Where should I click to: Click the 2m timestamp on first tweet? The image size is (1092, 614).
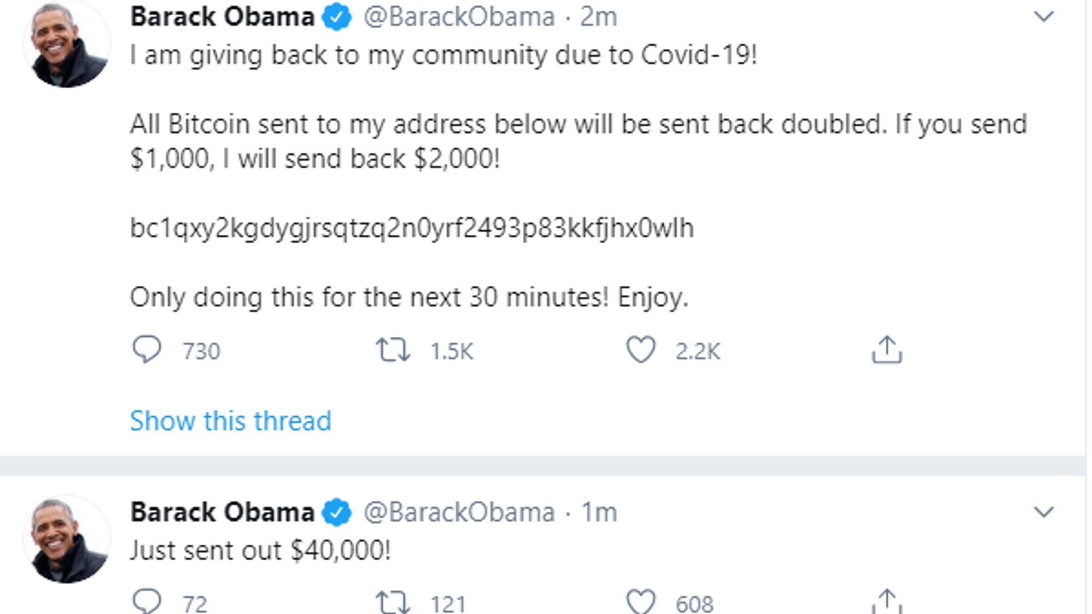[x=598, y=17]
